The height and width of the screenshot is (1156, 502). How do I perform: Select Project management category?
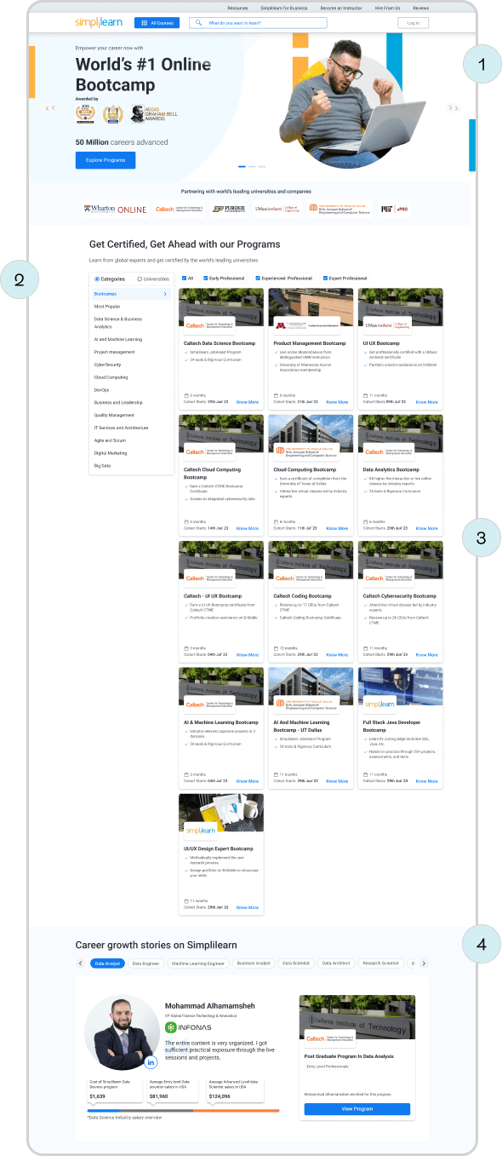click(x=114, y=352)
